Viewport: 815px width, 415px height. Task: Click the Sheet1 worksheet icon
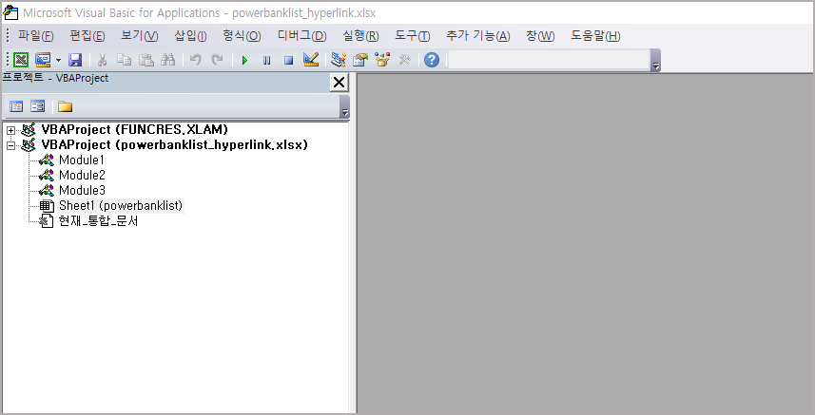click(47, 206)
